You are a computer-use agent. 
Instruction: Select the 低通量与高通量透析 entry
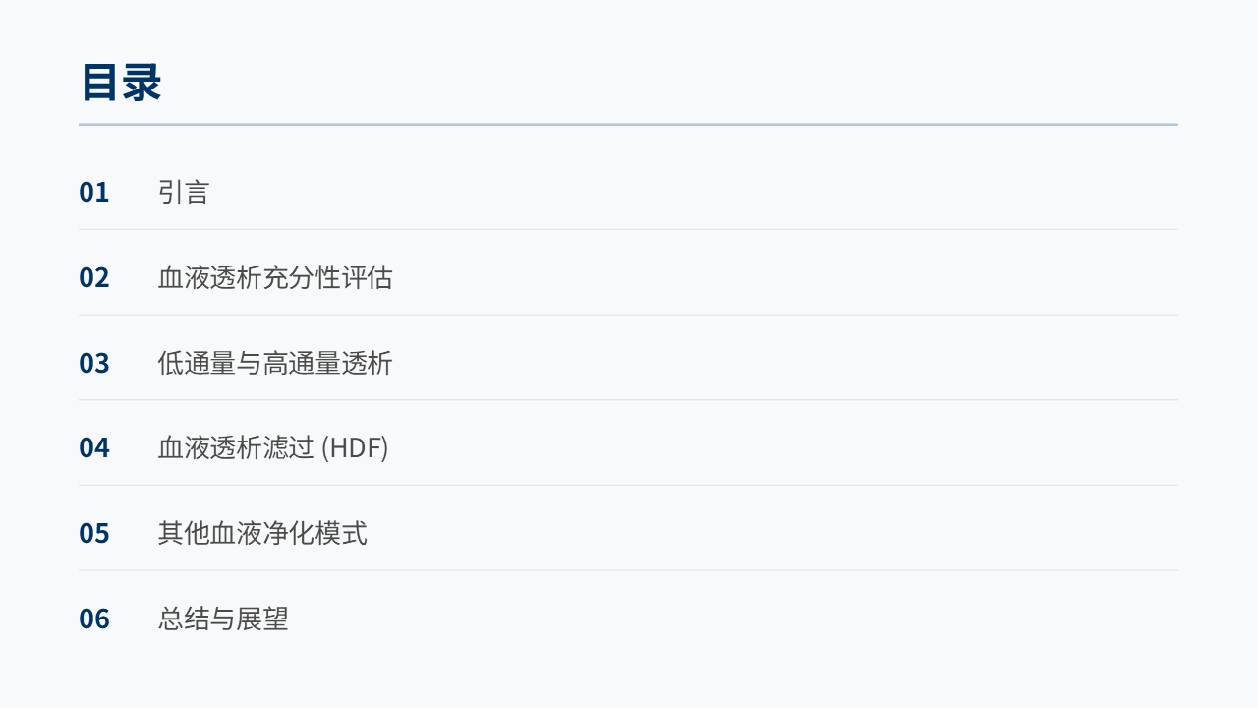click(x=275, y=363)
